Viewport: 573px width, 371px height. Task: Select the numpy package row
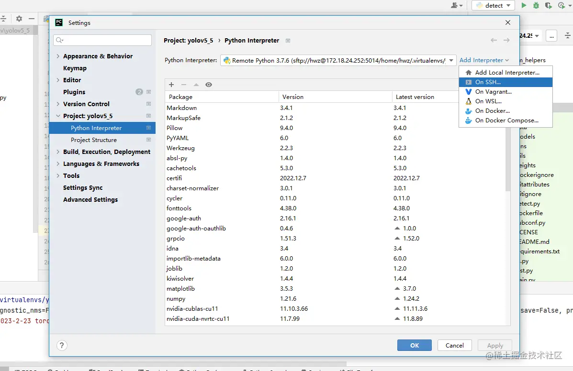(x=335, y=298)
